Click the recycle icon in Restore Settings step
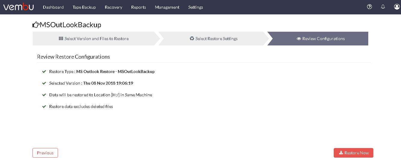Image resolution: width=401 pixels, height=160 pixels. [x=192, y=39]
